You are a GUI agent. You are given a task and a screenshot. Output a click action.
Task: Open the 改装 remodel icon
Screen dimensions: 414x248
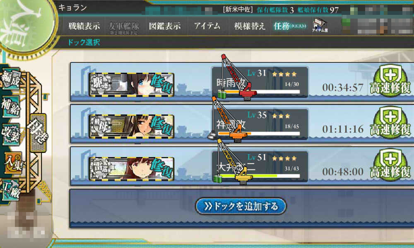point(11,134)
